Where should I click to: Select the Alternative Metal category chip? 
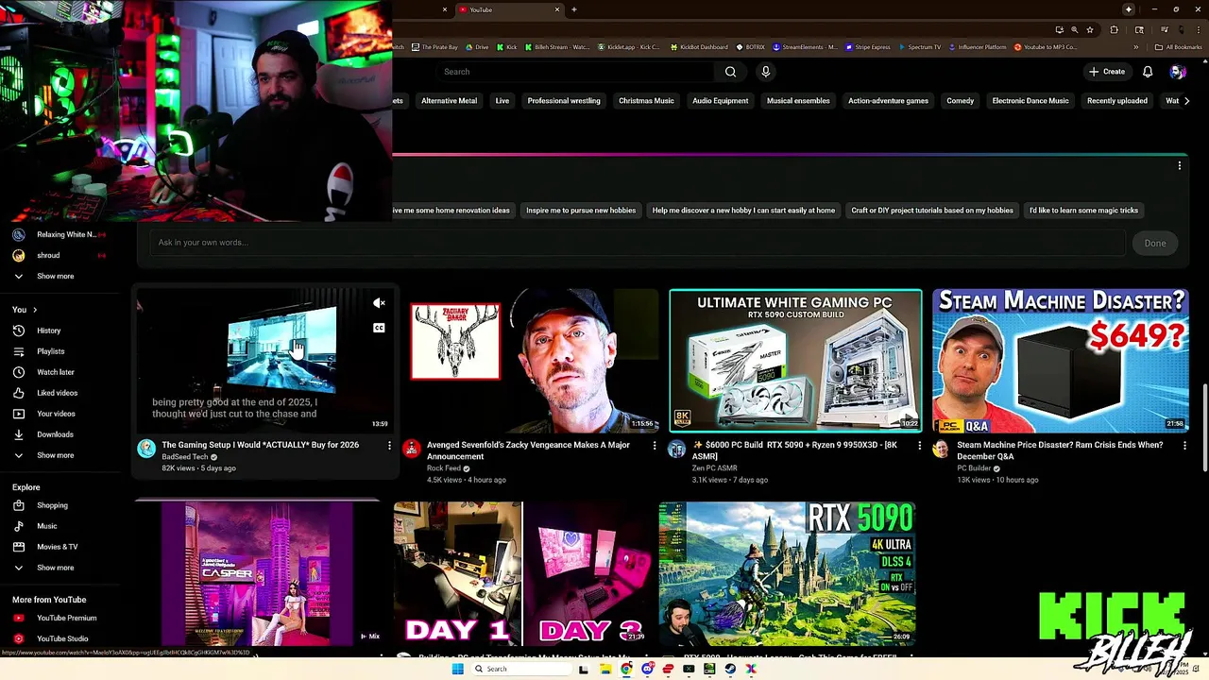pyautogui.click(x=449, y=101)
